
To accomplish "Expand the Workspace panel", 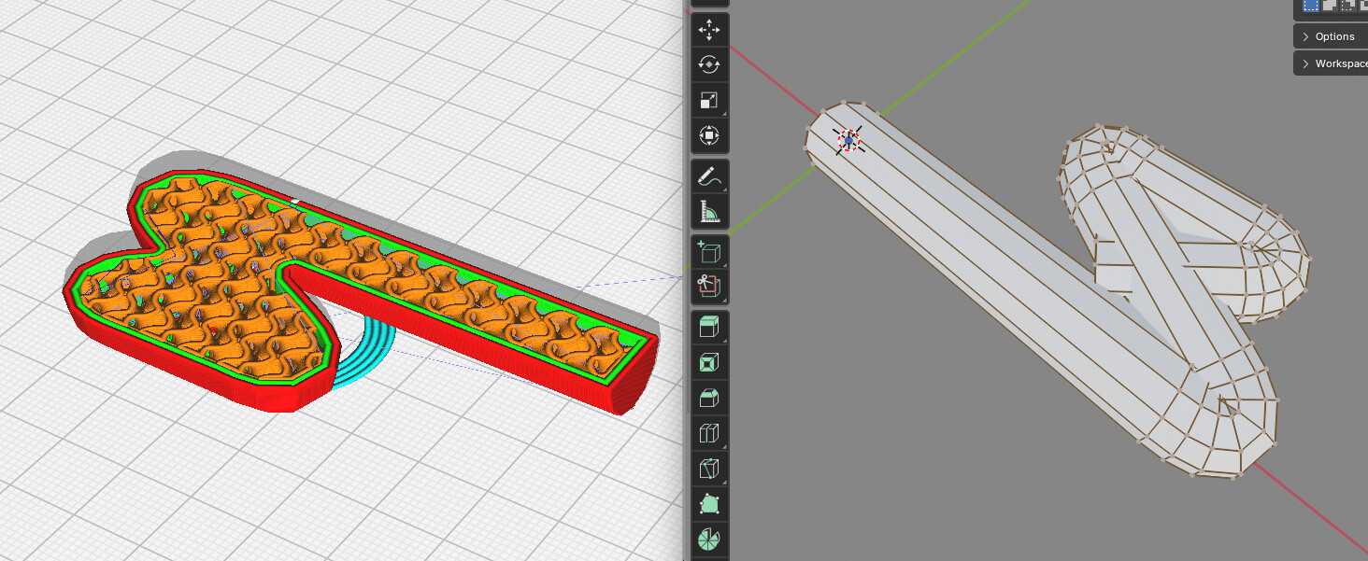I will [1331, 63].
